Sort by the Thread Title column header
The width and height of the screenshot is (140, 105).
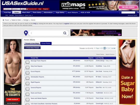pyautogui.click(x=34, y=58)
